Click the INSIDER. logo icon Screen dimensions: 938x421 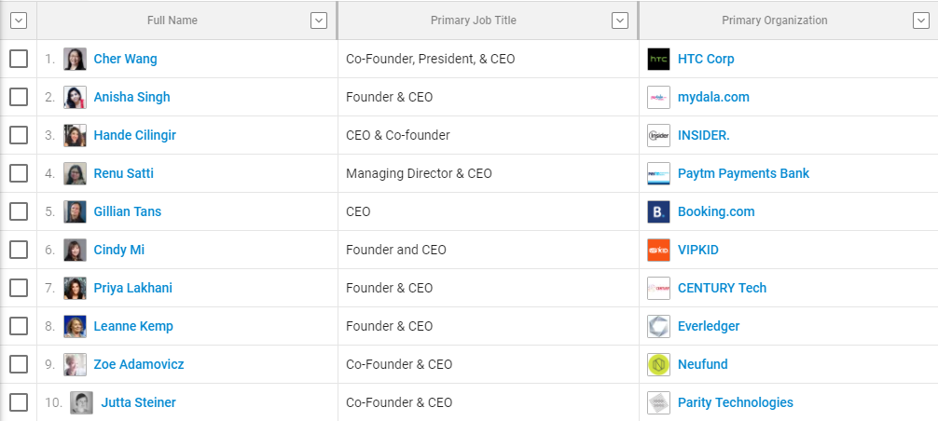tap(658, 136)
